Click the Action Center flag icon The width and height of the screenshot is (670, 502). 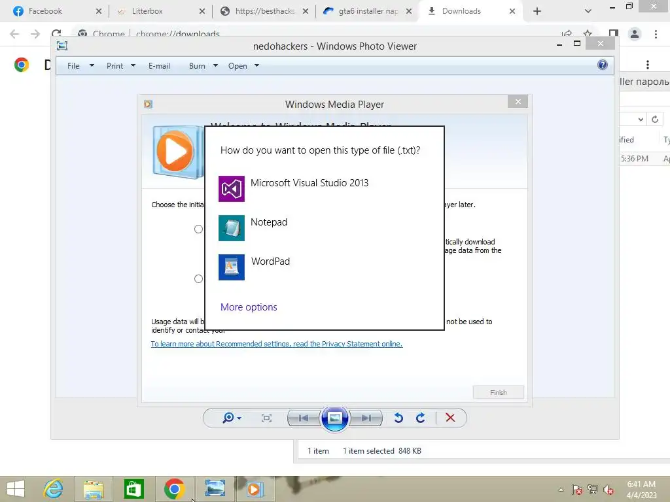click(x=577, y=490)
